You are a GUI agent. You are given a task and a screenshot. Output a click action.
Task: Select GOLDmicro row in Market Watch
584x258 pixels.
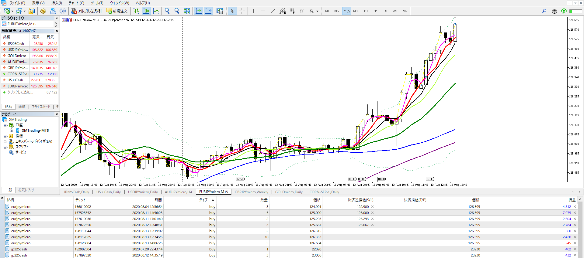tap(30, 56)
